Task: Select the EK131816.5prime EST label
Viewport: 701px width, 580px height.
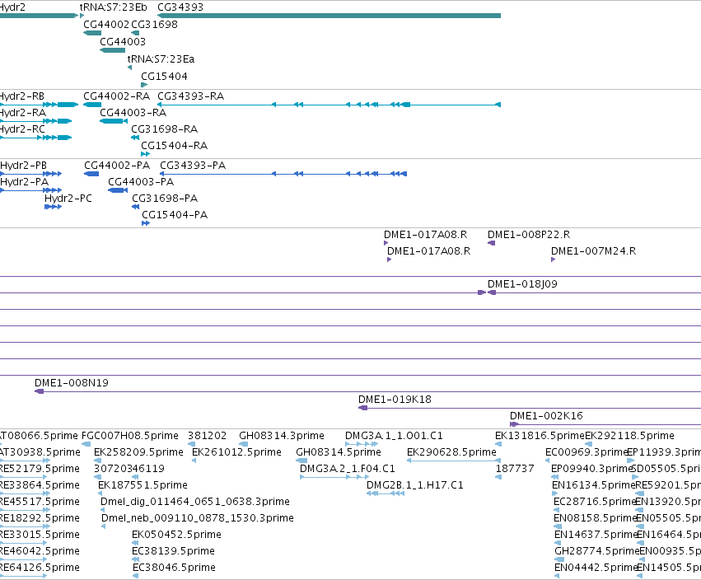Action: (x=540, y=436)
